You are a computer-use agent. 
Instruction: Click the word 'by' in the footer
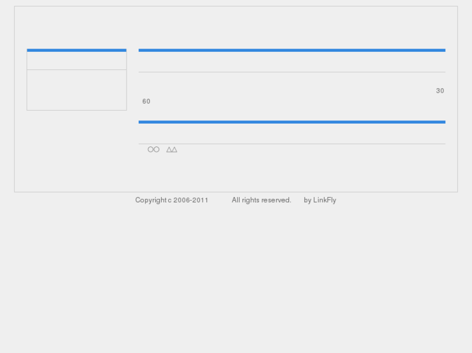[308, 200]
